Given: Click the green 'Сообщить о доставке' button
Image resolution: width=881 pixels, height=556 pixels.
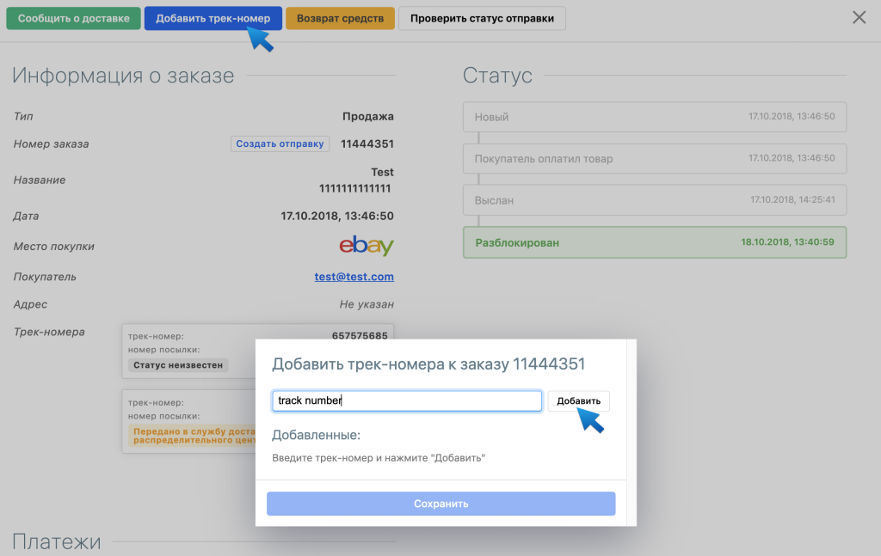Looking at the screenshot, I should pos(73,18).
